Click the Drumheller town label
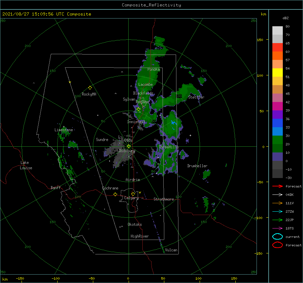Screen dimensions: 303x283 click(x=197, y=166)
